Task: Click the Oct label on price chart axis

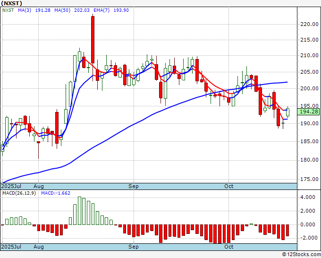Action: coord(228,186)
